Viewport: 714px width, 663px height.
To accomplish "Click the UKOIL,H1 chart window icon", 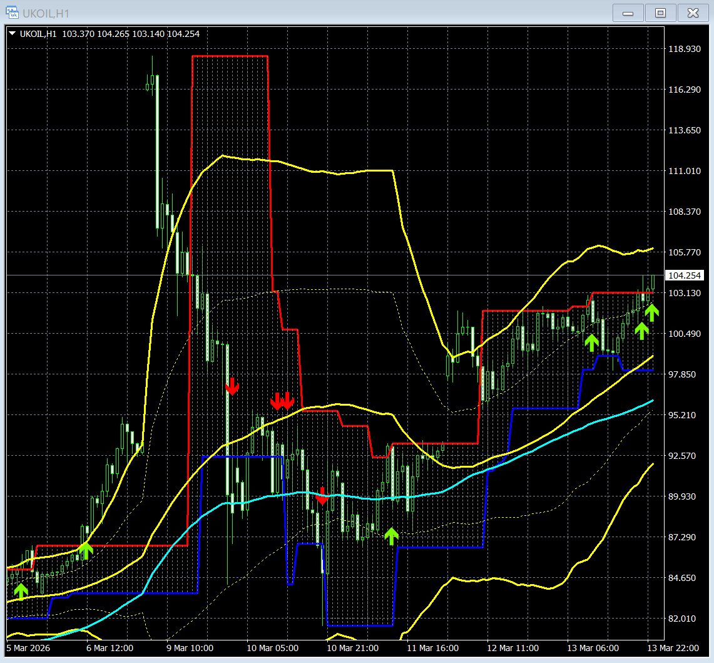I will point(12,13).
